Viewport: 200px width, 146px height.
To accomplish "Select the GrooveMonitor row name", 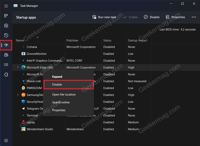I will coord(36,54).
